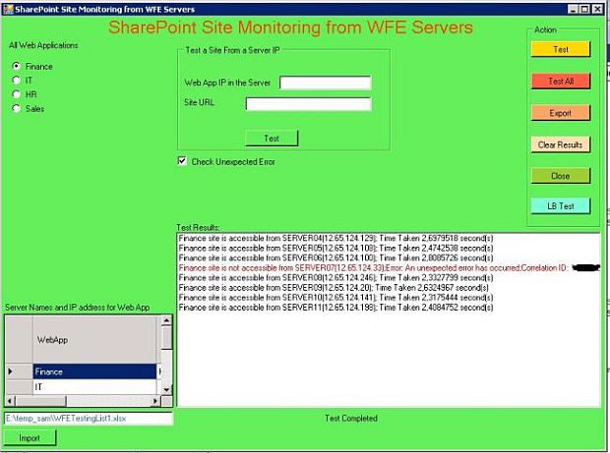610x453 pixels.
Task: Click the SERVER08 result line
Action: 335,278
